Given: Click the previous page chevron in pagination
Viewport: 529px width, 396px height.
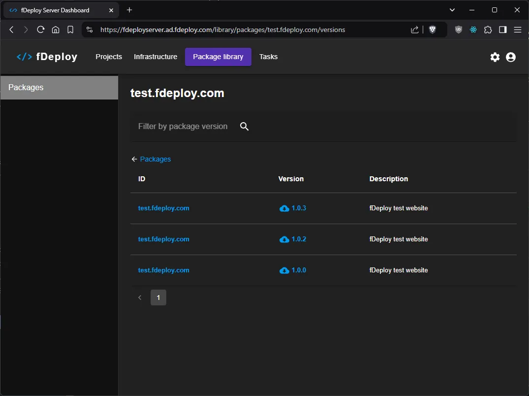Looking at the screenshot, I should [140, 297].
